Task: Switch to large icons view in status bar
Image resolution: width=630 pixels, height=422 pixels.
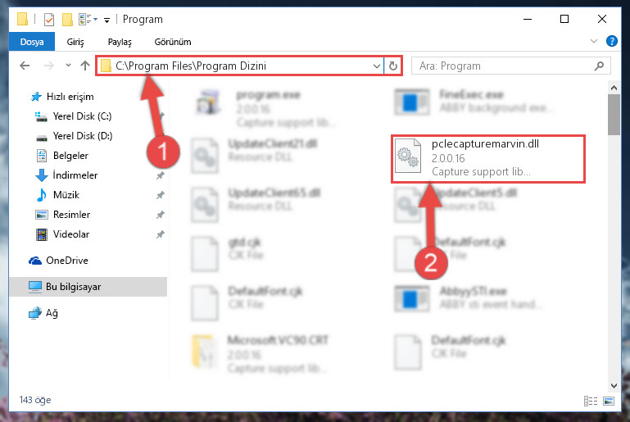Action: [609, 401]
